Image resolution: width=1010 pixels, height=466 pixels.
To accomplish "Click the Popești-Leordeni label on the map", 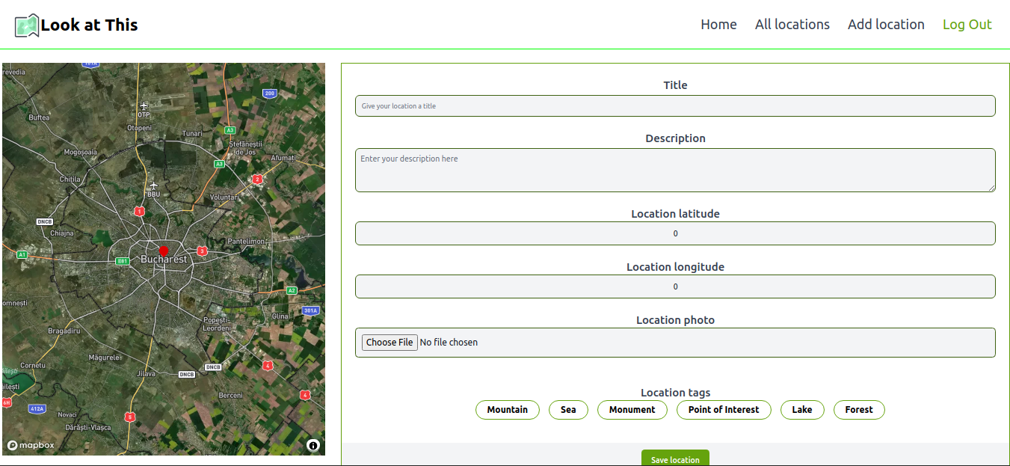I will click(x=217, y=324).
